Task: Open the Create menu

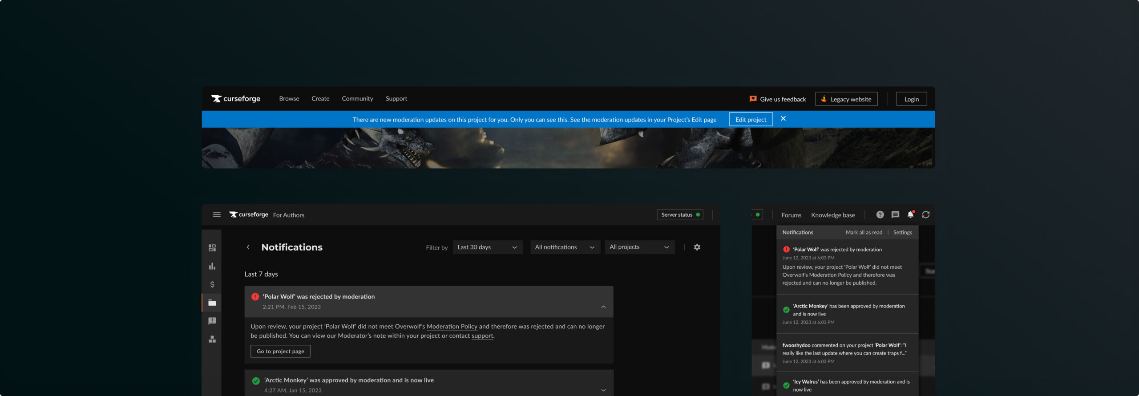Action: pos(320,98)
